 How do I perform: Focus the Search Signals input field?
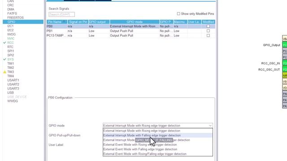pyautogui.click(x=62, y=14)
